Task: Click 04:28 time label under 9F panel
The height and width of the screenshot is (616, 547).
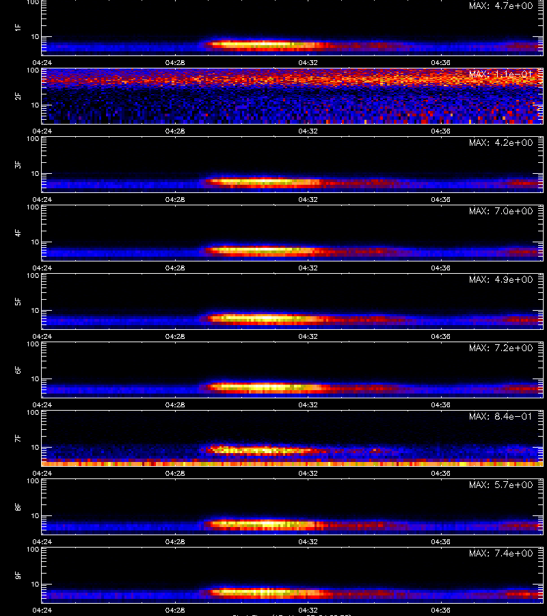Action: (175, 610)
